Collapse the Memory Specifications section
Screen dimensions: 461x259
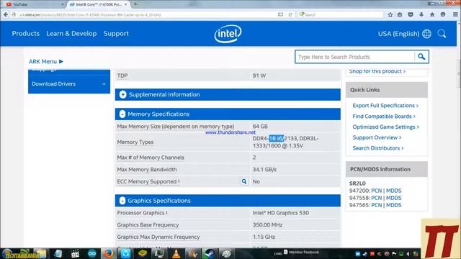(x=228, y=114)
